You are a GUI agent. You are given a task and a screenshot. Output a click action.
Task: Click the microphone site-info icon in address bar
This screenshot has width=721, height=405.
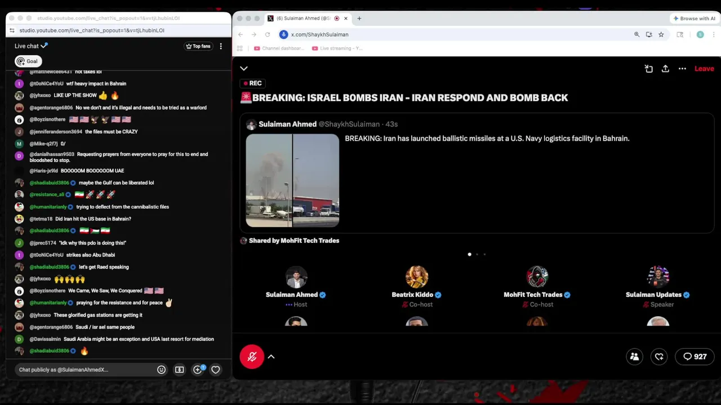(284, 34)
